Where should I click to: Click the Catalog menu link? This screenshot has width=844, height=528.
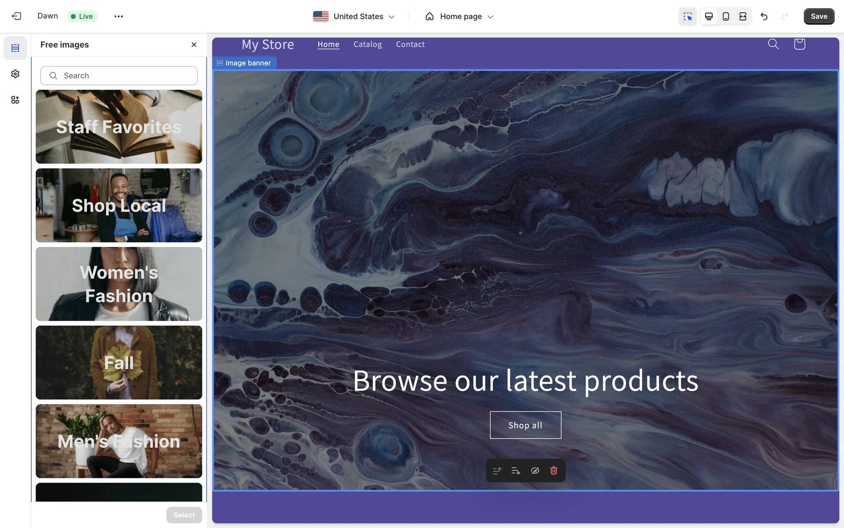367,44
